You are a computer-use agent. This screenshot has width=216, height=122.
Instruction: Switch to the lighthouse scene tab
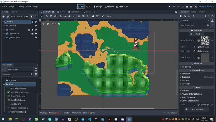click(75, 12)
